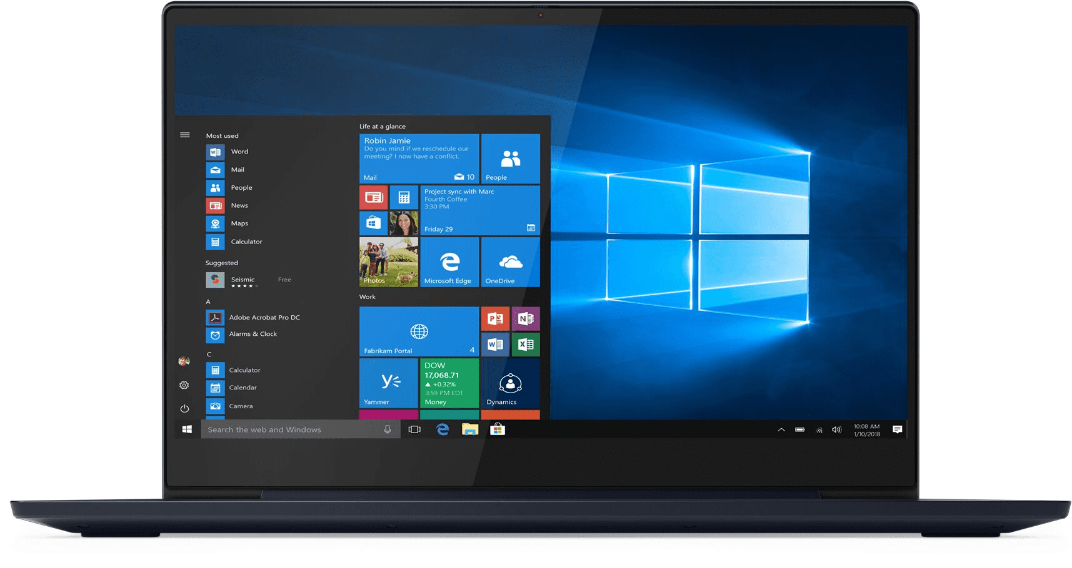Open the Store small tile
This screenshot has width=1072, height=568.
click(x=374, y=223)
